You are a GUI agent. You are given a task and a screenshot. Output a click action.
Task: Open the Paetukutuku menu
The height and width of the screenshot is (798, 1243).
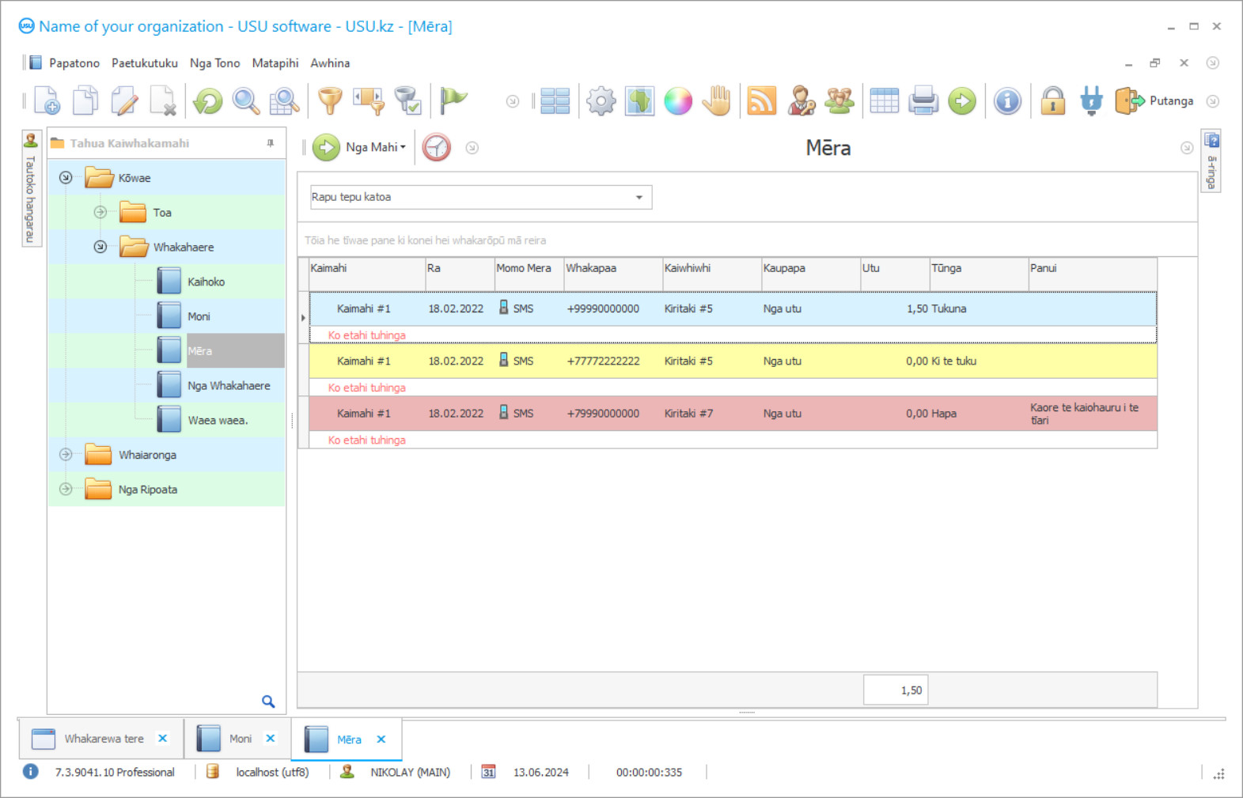pos(145,63)
